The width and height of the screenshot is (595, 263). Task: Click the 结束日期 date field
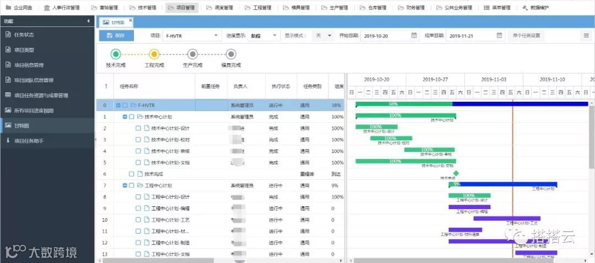pos(475,36)
